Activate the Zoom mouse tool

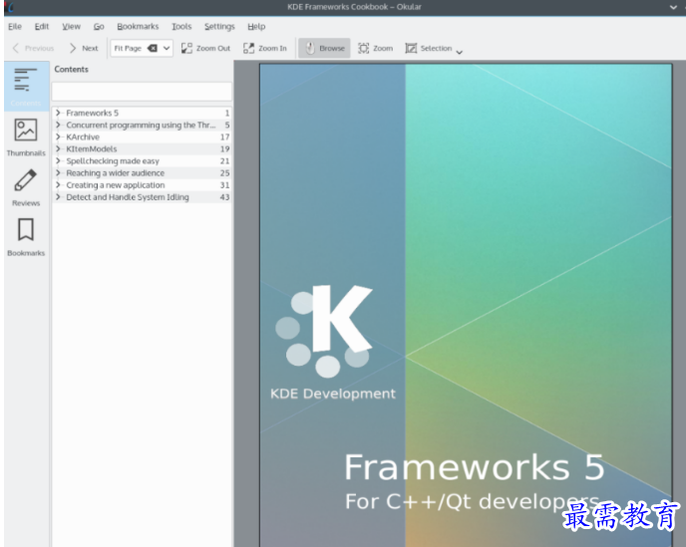coord(375,48)
